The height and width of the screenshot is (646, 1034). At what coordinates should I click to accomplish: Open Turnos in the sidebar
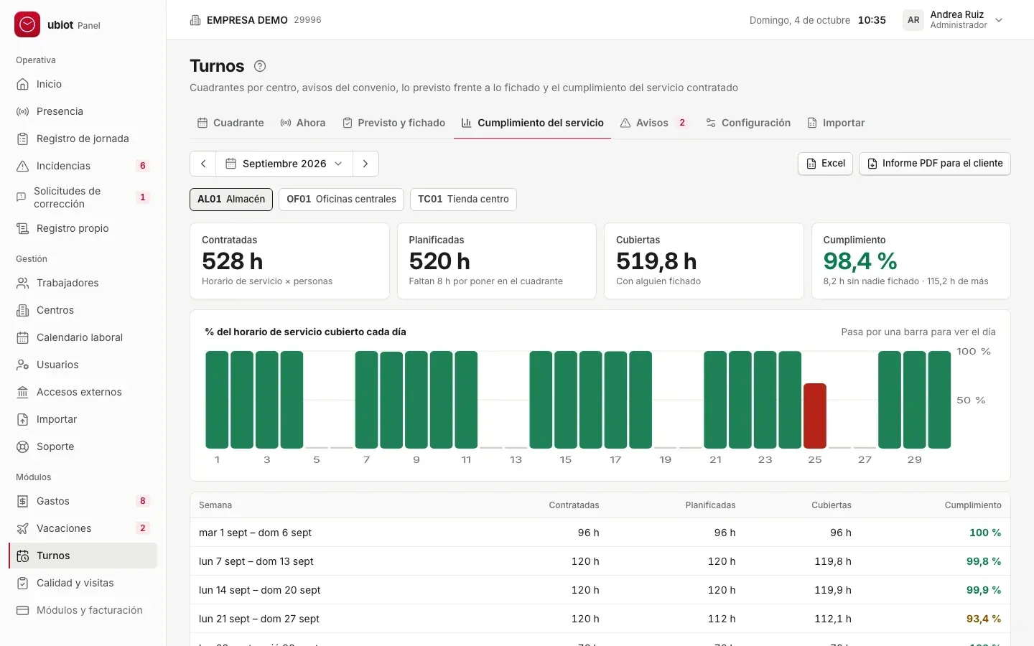(83, 556)
